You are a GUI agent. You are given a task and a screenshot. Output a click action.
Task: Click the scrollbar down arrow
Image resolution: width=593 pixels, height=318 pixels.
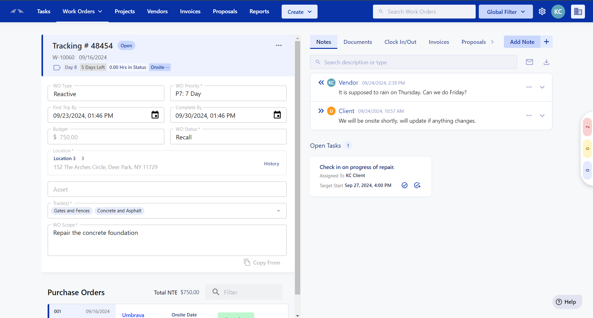point(298,316)
